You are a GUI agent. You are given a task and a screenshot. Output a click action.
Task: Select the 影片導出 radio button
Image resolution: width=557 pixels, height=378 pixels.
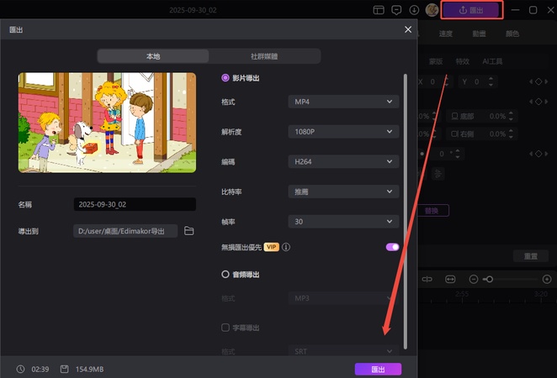click(x=225, y=77)
